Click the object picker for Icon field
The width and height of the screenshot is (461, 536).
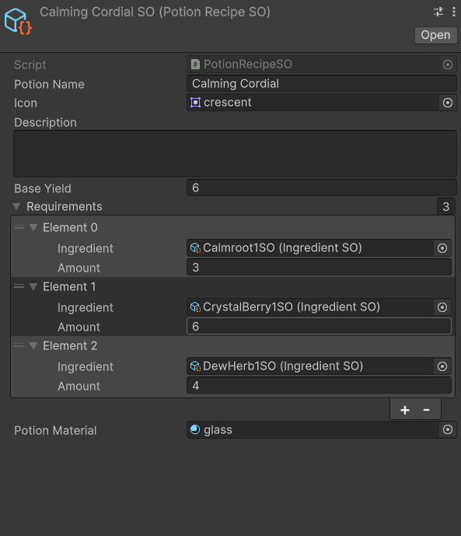[447, 103]
